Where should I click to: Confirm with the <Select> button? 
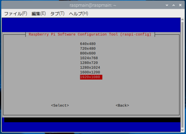tap(60, 105)
